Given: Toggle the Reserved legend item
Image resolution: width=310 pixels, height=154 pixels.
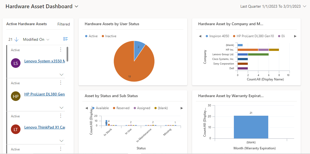Looking at the screenshot, I should coord(121,108).
